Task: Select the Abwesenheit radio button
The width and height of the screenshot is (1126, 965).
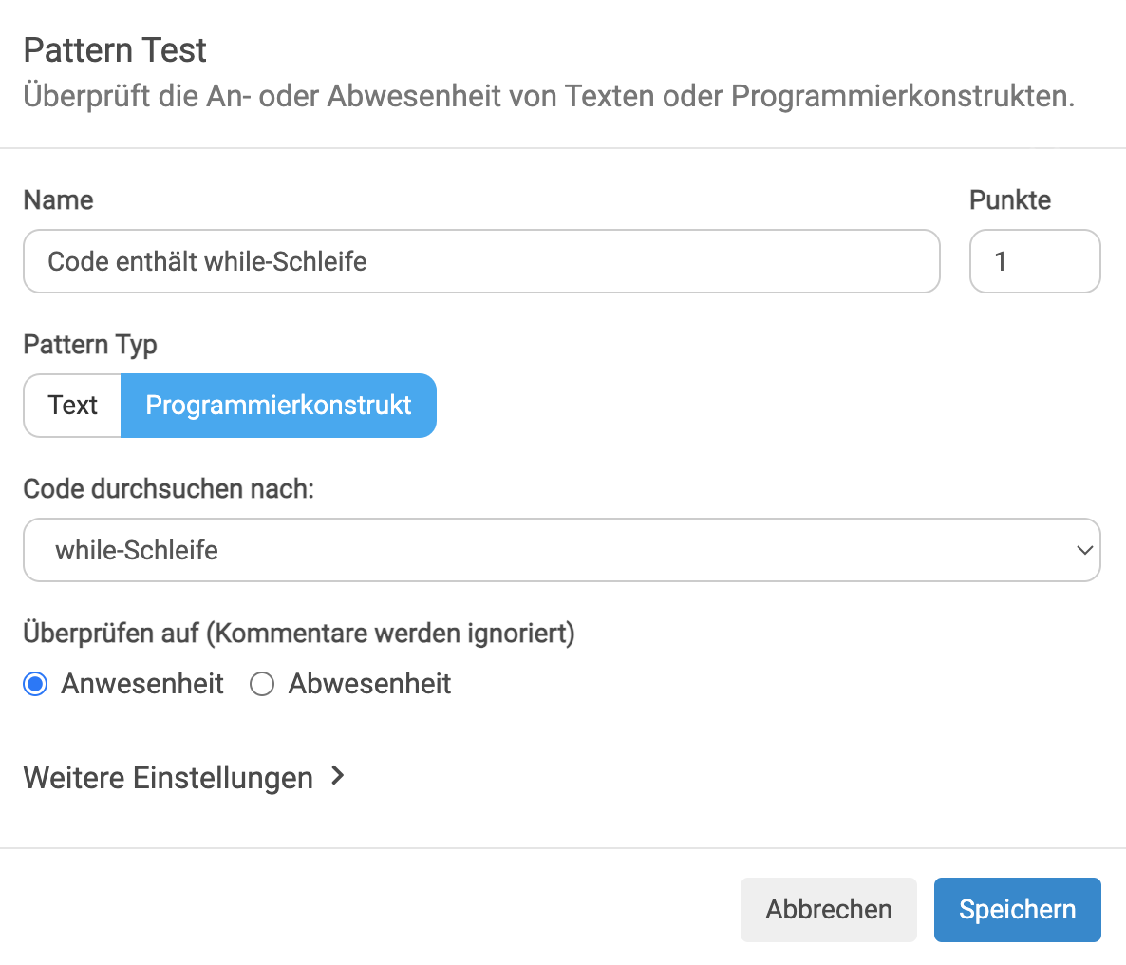Action: point(262,684)
